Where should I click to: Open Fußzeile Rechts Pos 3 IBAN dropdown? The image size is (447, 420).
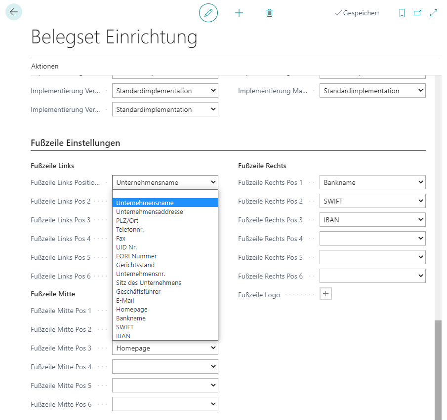372,220
